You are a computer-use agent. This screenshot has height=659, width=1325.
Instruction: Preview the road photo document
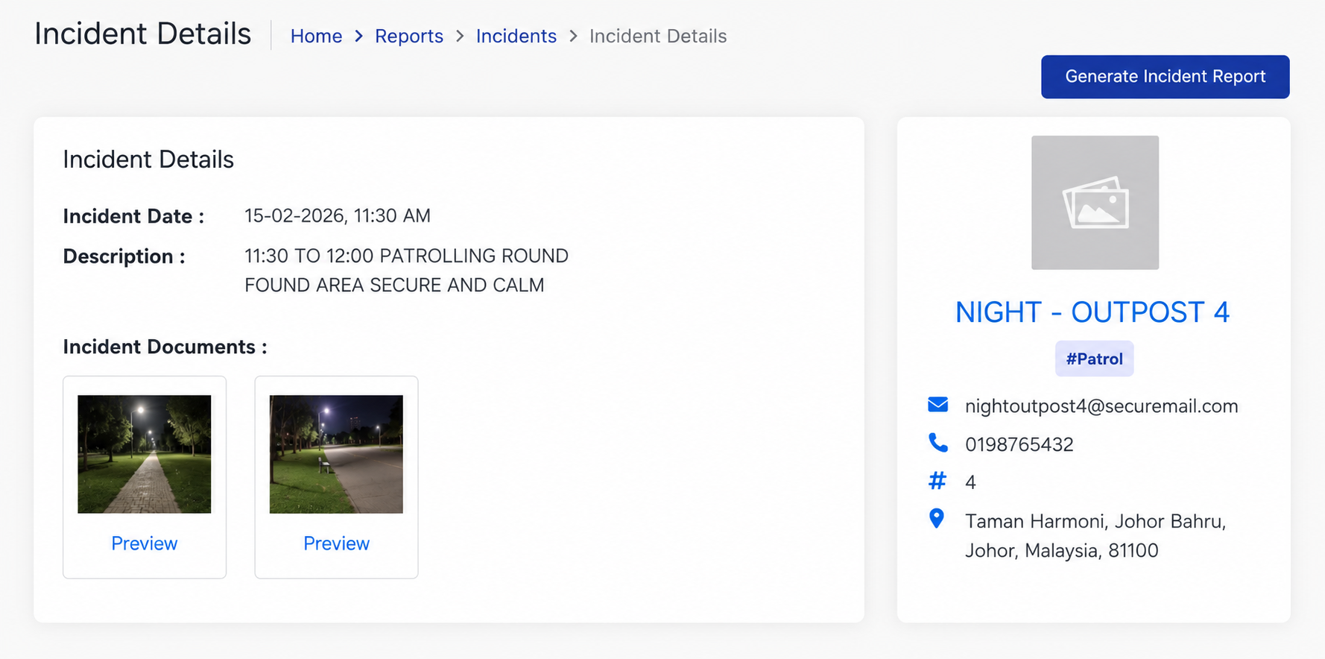coord(336,543)
